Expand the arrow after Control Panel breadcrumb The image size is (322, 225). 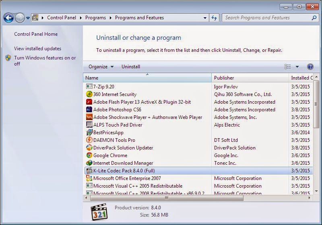81,18
